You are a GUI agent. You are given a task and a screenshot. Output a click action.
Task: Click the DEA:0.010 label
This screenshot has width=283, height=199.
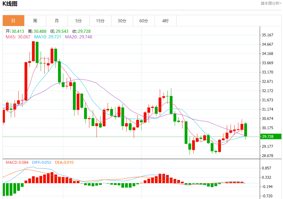coord(64,162)
